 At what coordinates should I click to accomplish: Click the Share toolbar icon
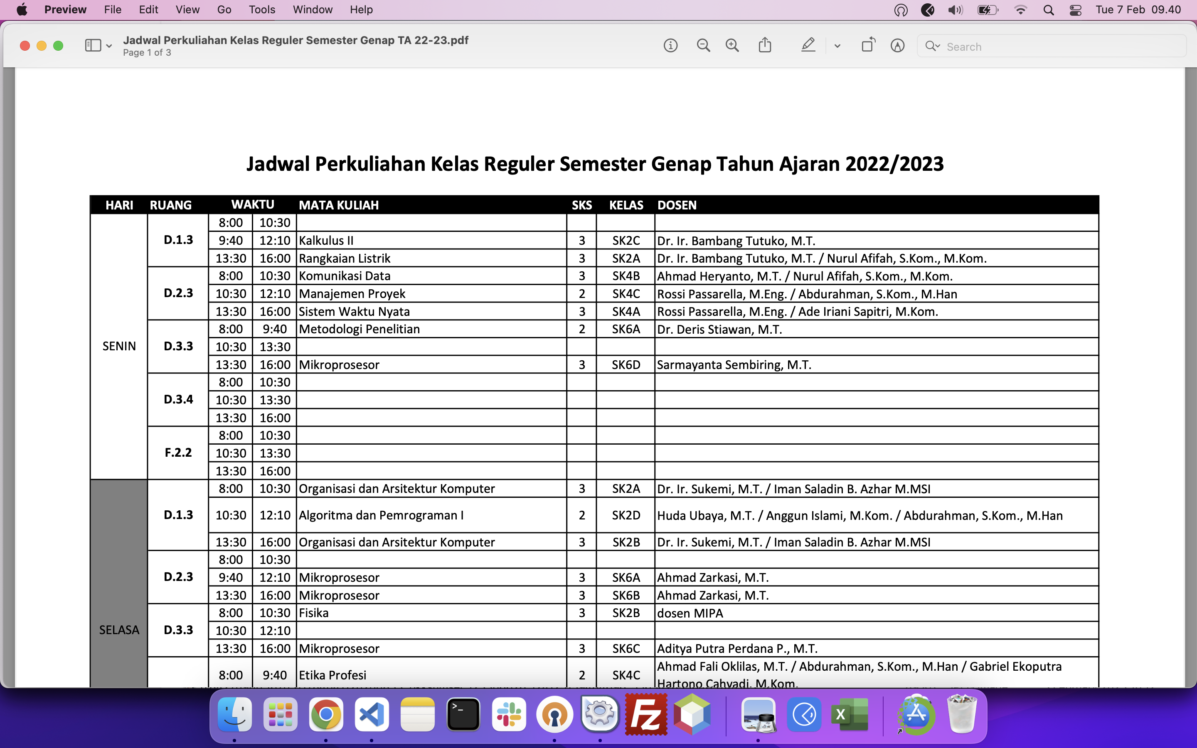[x=765, y=45]
